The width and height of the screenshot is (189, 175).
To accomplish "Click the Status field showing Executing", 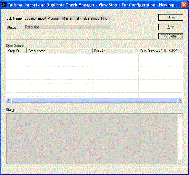I will pos(68,27).
